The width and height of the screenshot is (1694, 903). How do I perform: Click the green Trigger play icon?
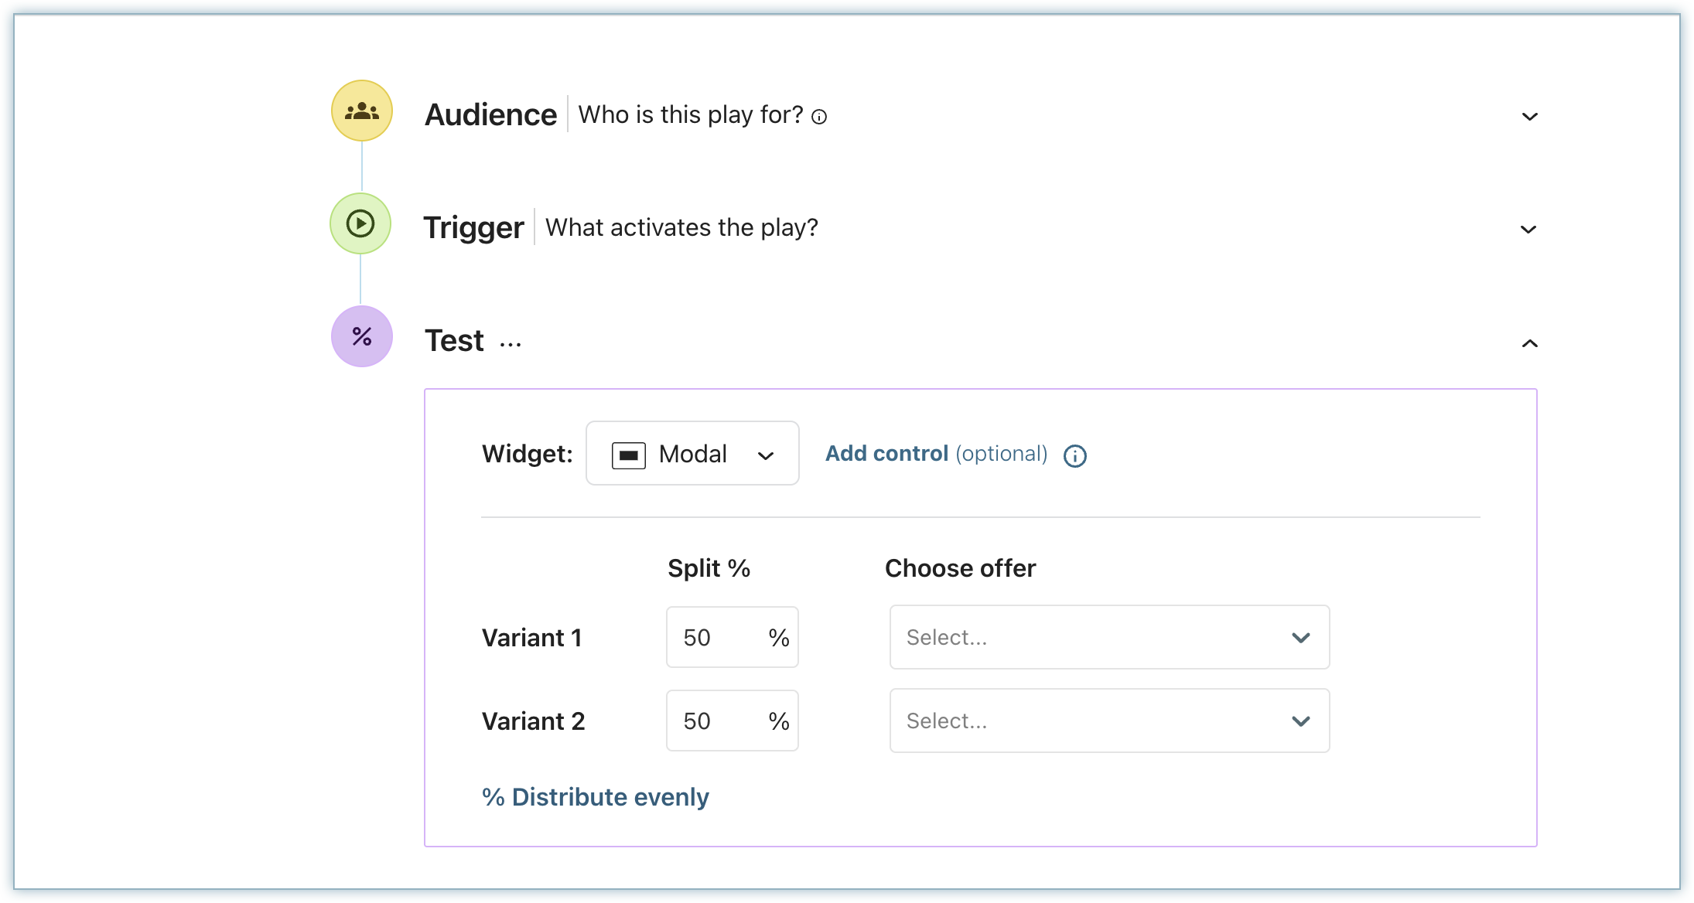[x=360, y=223]
